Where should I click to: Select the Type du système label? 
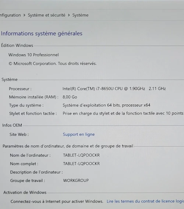coord(26,105)
